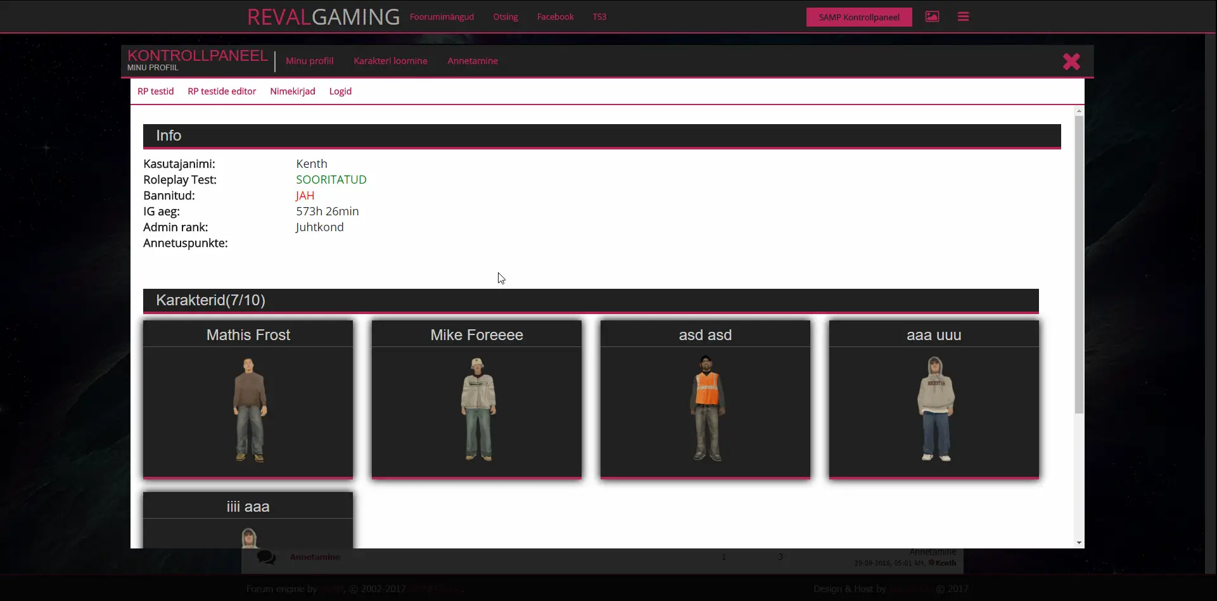Image resolution: width=1217 pixels, height=601 pixels.
Task: Click the SAMP Kontrollpaneel button
Action: (x=859, y=17)
